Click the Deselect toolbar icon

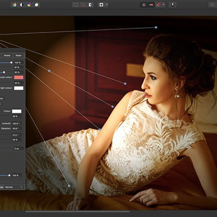83,5
